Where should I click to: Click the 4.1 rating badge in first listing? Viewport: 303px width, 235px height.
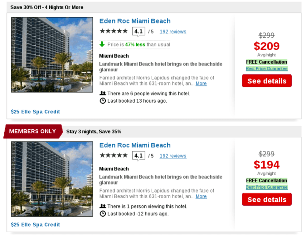pyautogui.click(x=139, y=31)
